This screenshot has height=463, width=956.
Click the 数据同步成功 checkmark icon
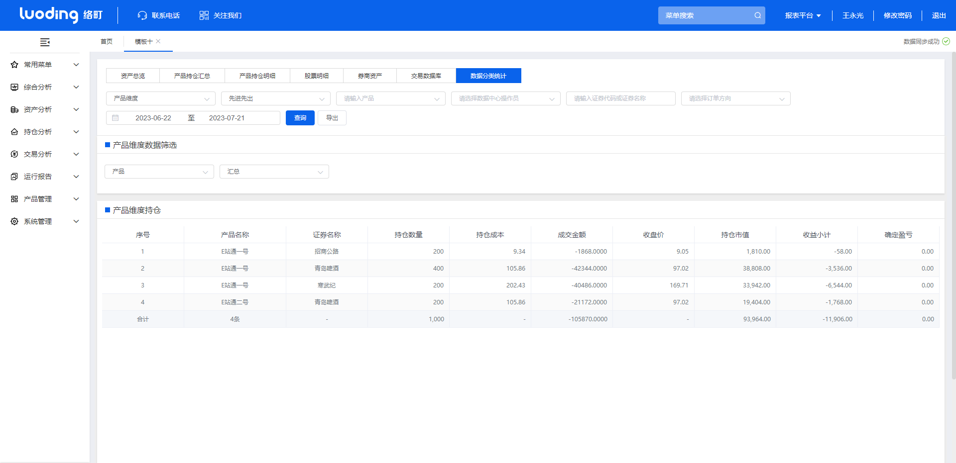946,41
